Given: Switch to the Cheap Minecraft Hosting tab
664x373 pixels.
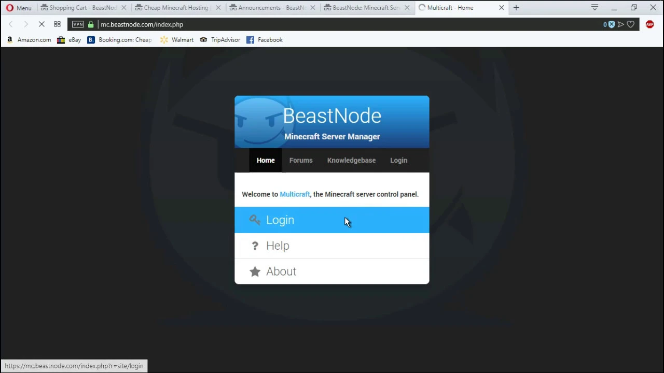Looking at the screenshot, I should 176,8.
